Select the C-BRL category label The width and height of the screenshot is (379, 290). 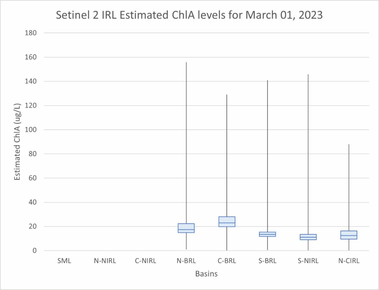pos(227,261)
